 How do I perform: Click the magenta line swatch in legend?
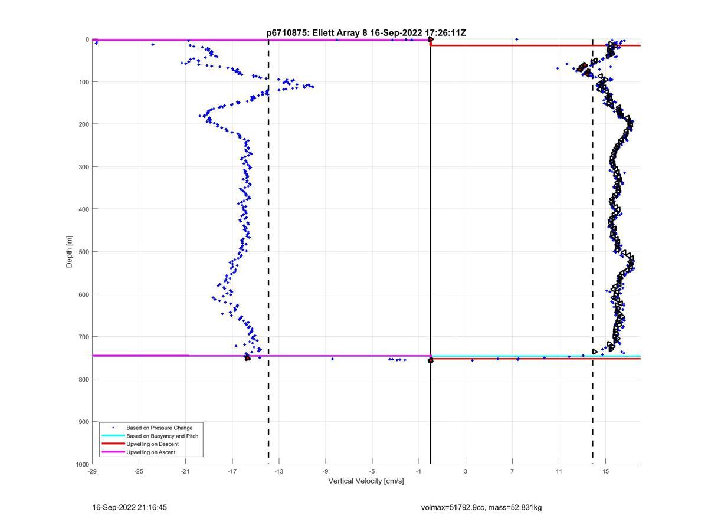click(113, 452)
